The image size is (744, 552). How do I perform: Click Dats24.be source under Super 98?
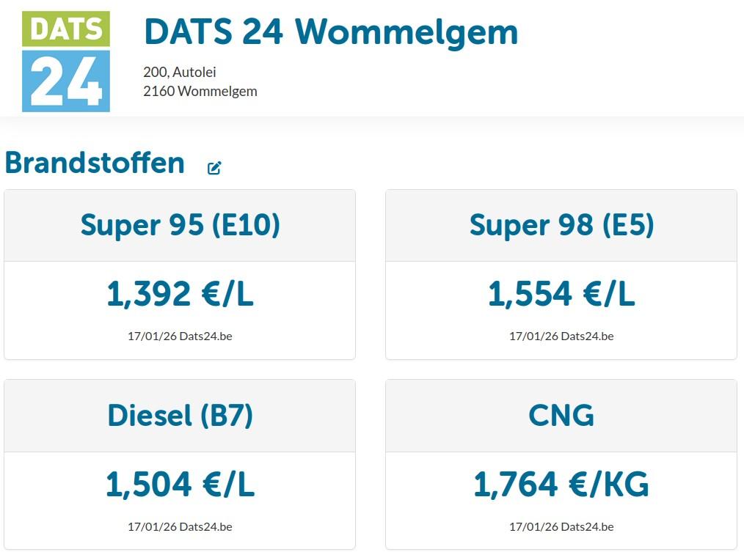(x=588, y=336)
